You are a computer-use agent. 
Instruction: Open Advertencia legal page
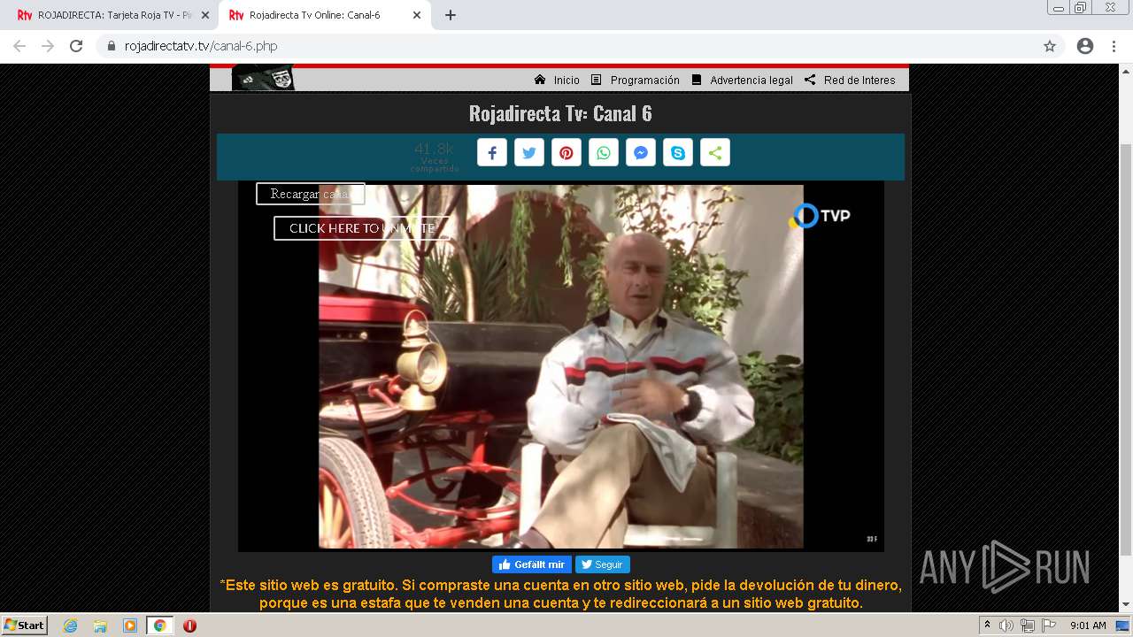click(742, 80)
